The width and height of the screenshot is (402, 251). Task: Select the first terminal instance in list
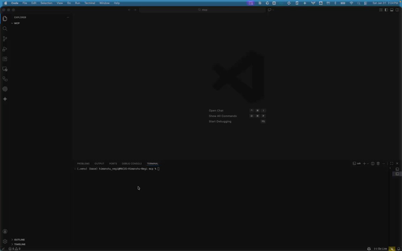(x=397, y=169)
